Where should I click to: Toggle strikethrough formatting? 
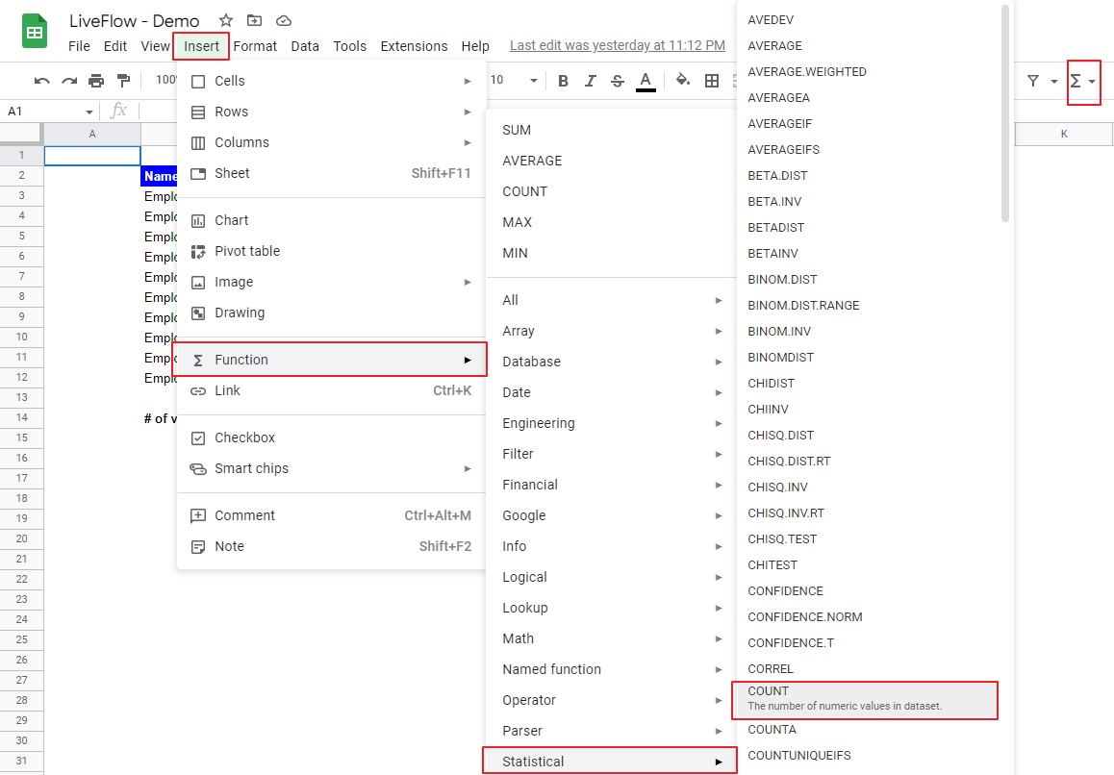click(x=617, y=81)
